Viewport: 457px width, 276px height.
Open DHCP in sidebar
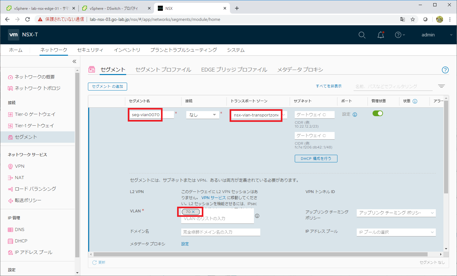[x=21, y=241]
